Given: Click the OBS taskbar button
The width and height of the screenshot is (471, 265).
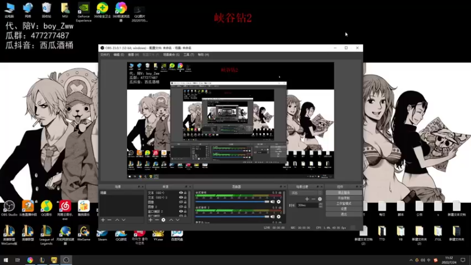Looking at the screenshot, I should tap(66, 260).
